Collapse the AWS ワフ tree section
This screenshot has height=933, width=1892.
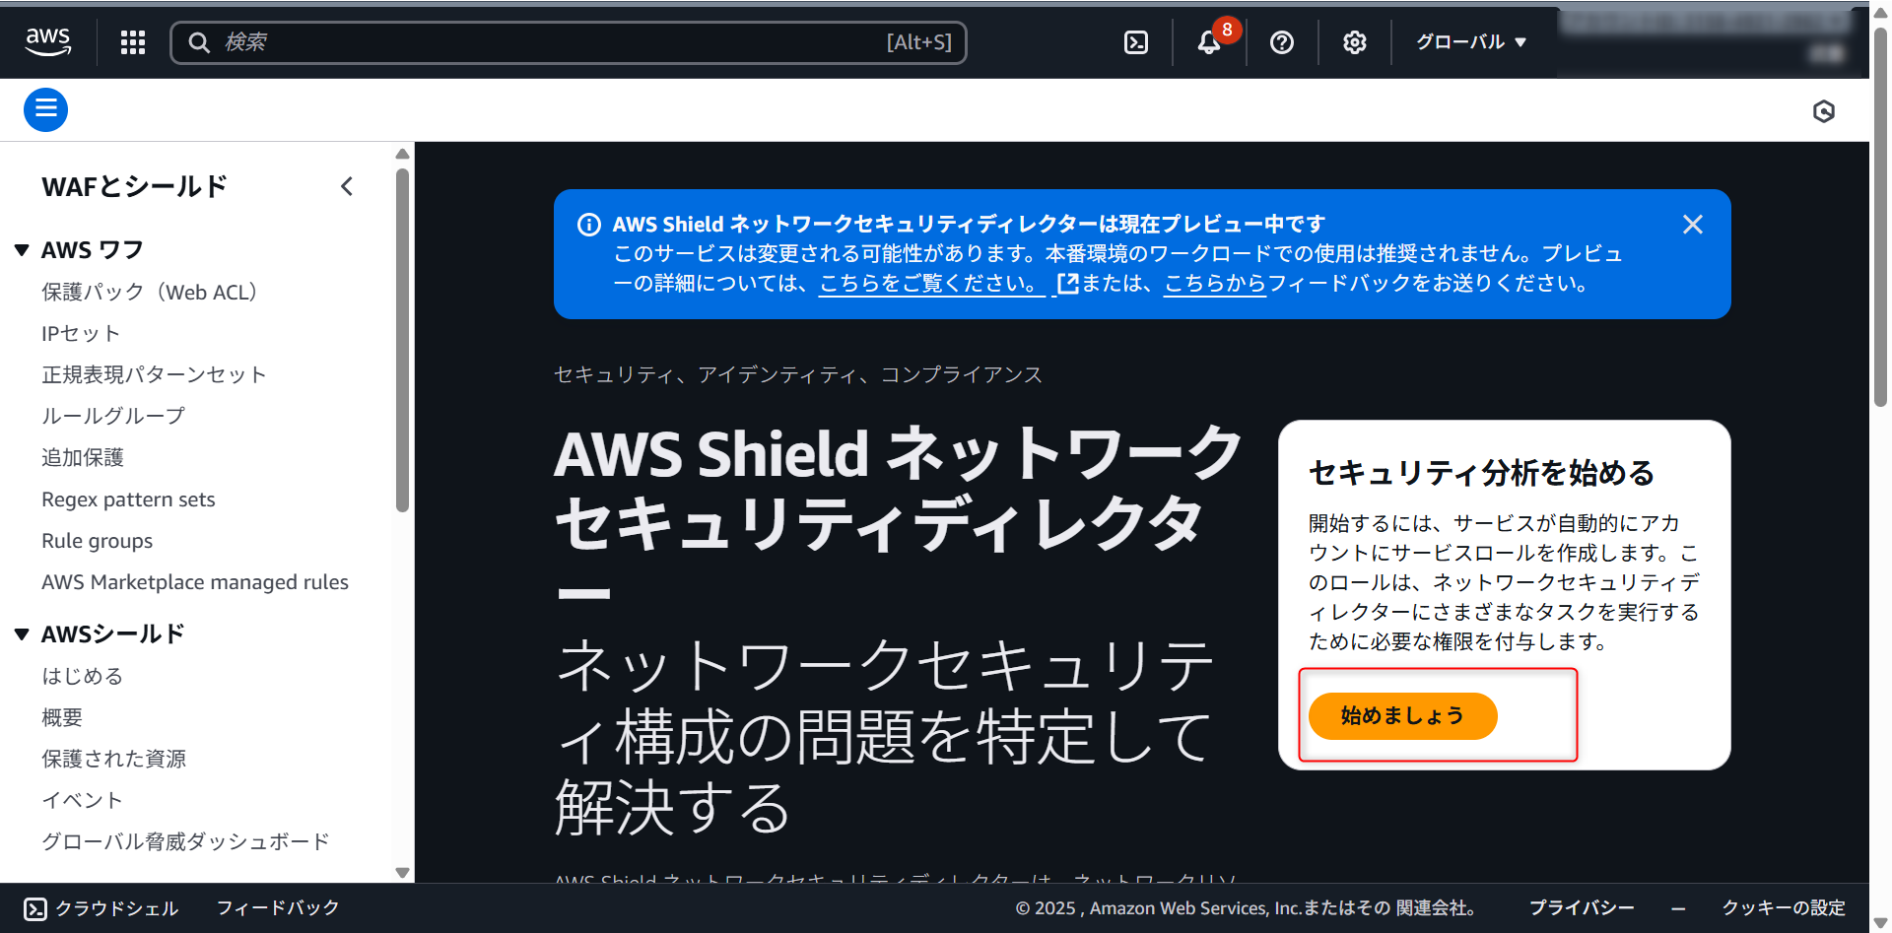(x=22, y=250)
